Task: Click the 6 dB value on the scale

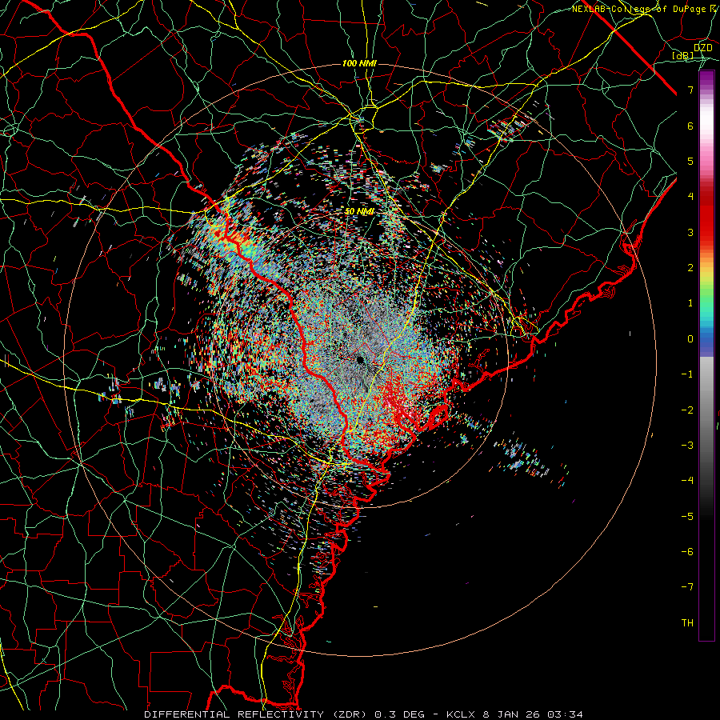Action: (x=690, y=126)
